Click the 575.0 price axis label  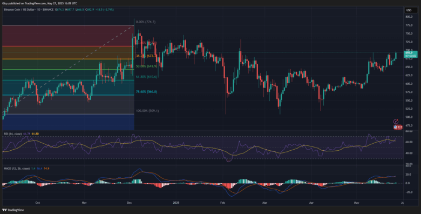(410, 92)
